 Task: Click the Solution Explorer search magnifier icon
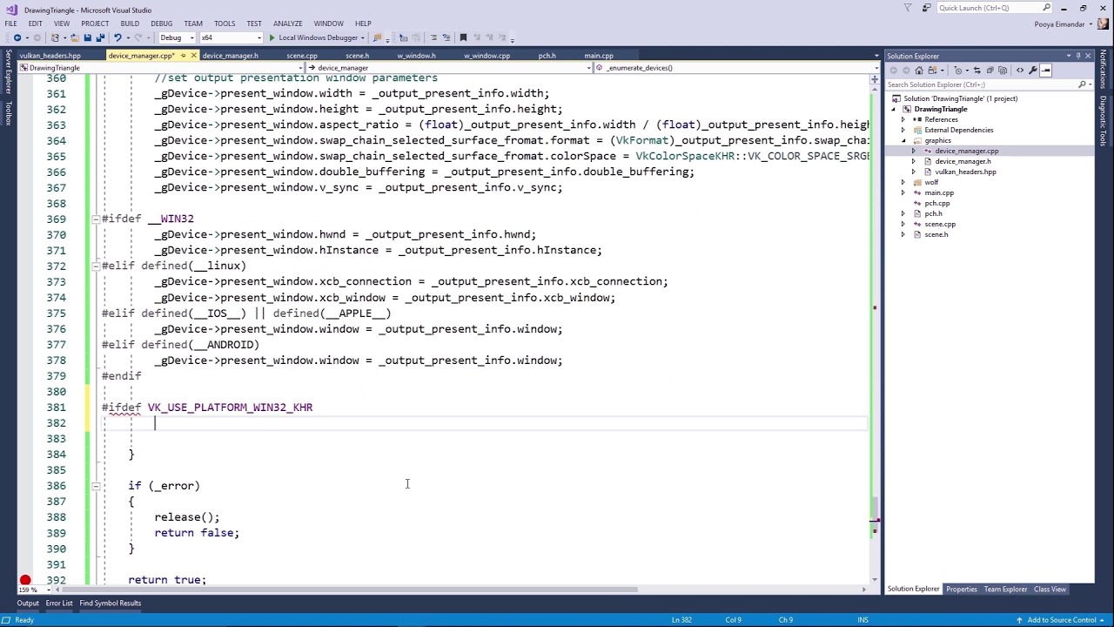click(1082, 84)
